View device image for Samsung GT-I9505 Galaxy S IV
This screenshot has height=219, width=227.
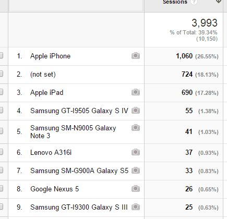click(x=136, y=111)
